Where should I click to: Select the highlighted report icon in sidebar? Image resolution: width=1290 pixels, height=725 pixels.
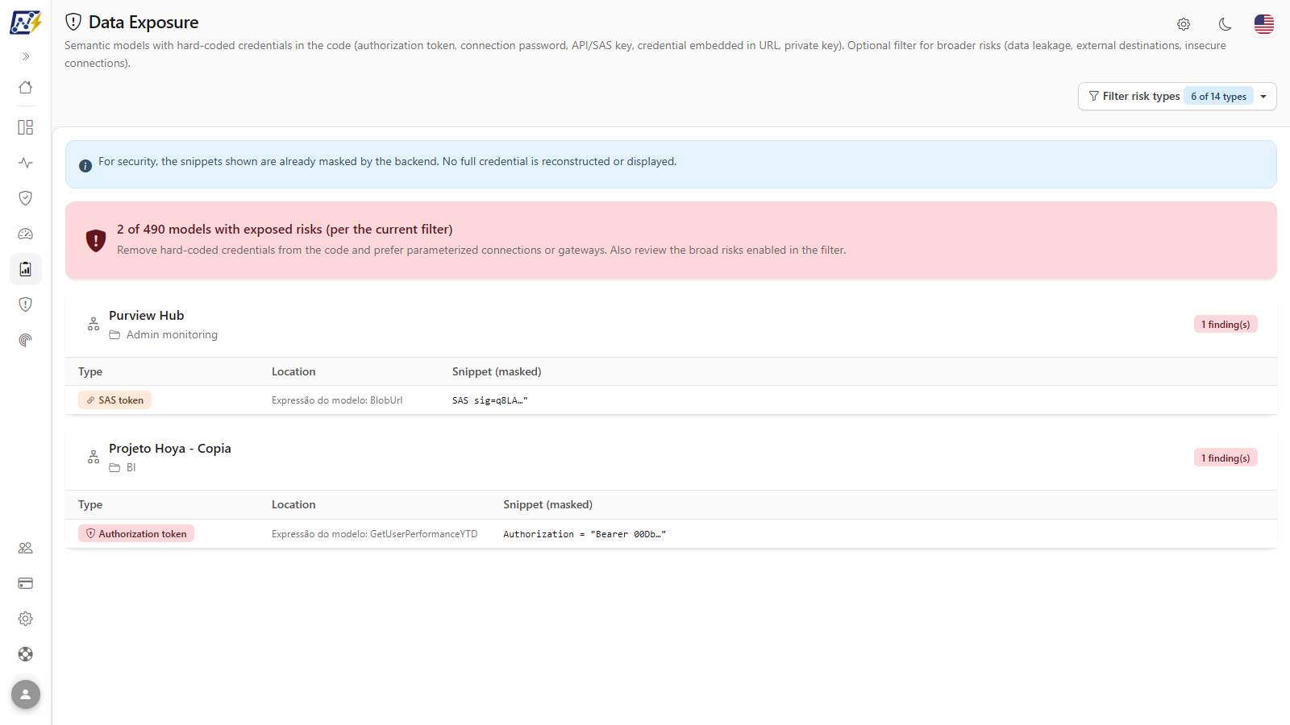pyautogui.click(x=26, y=269)
